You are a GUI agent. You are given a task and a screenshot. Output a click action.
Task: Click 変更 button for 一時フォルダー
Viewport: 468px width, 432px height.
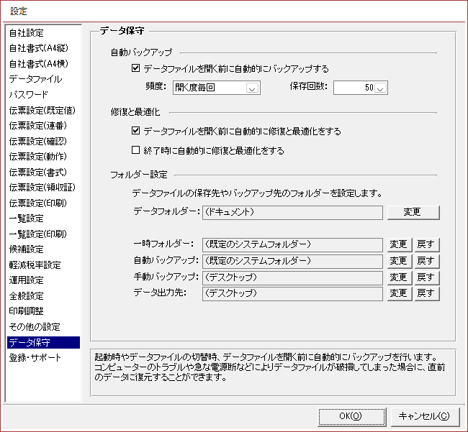399,244
